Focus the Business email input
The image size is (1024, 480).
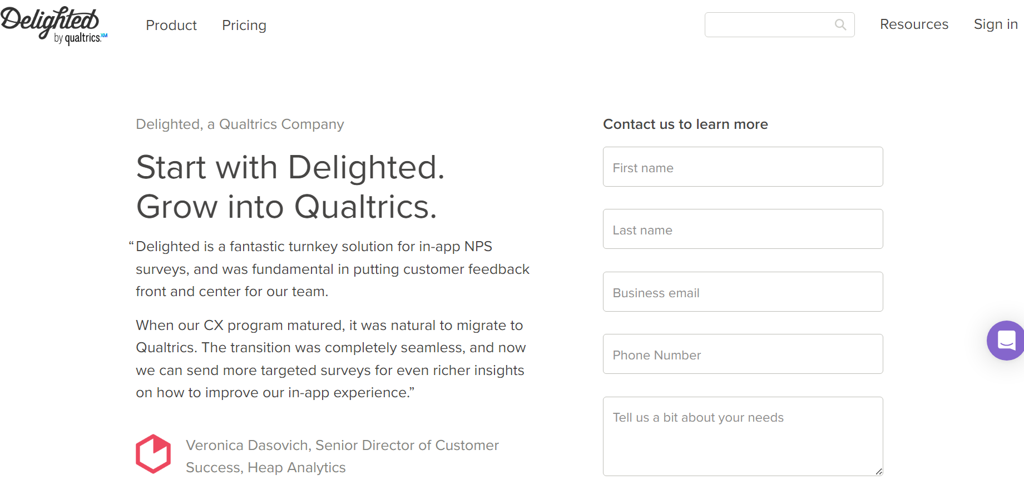pyautogui.click(x=743, y=292)
